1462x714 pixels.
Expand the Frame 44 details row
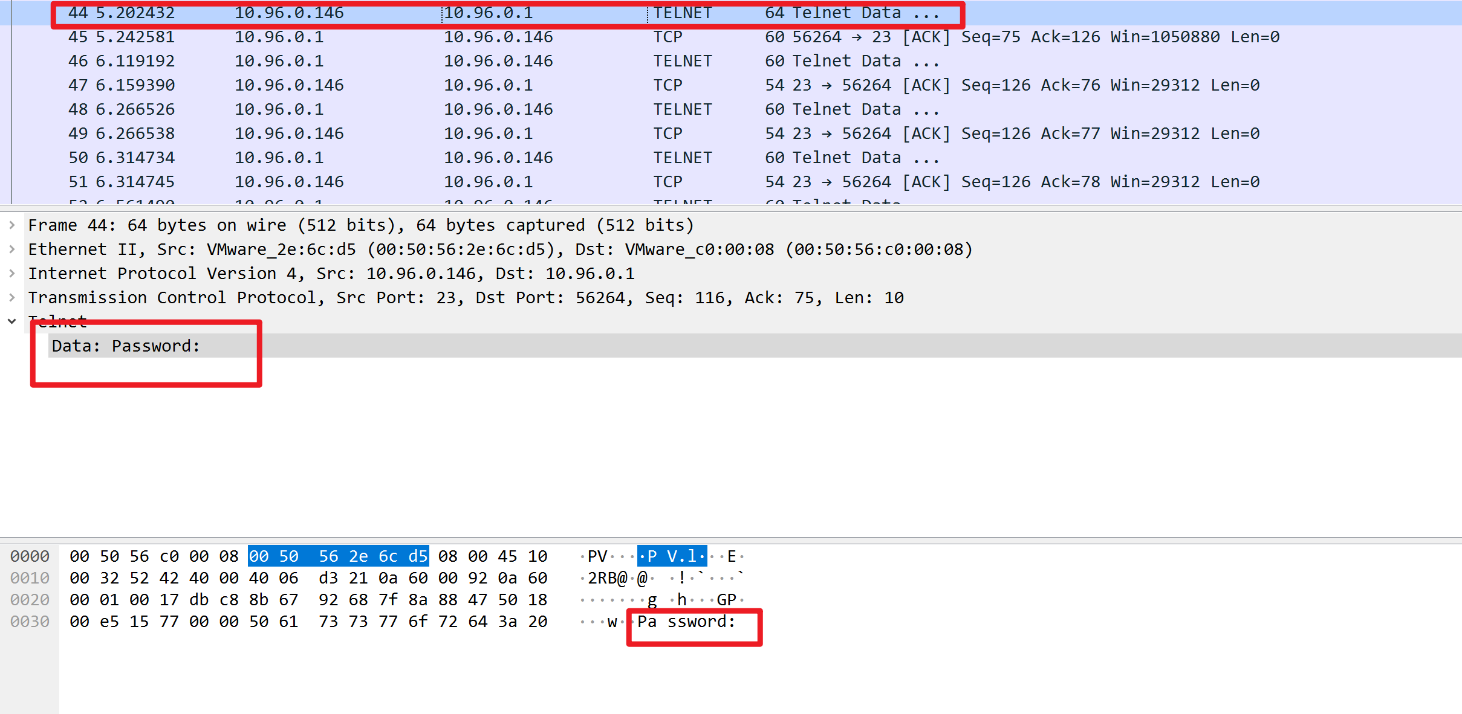[11, 225]
